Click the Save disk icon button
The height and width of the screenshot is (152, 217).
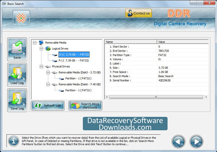click(x=17, y=49)
